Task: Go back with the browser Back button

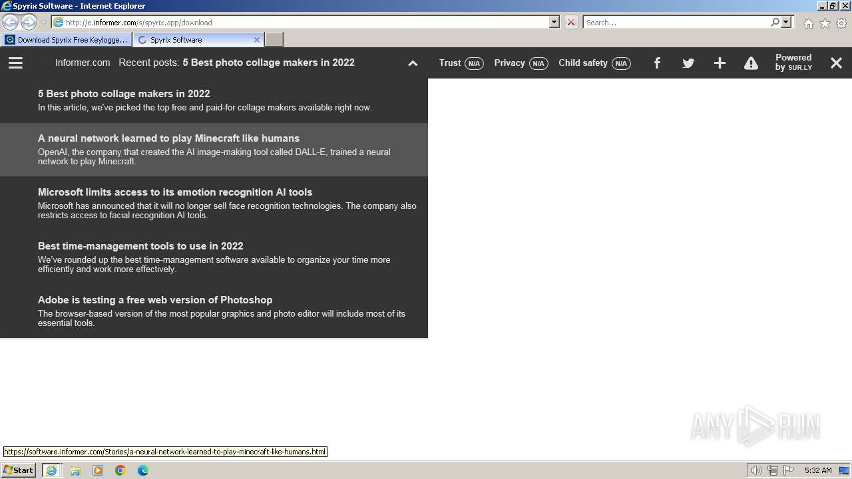Action: point(10,22)
